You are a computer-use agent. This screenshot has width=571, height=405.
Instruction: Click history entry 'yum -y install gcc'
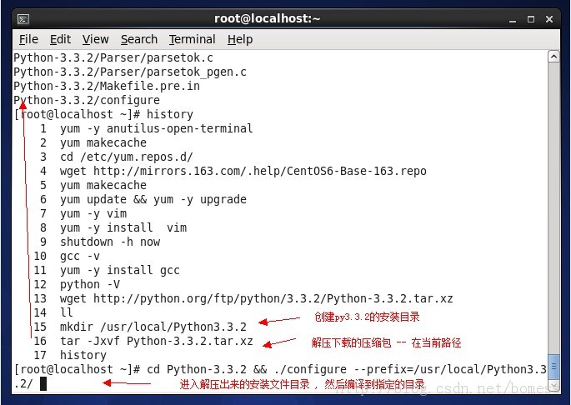pyautogui.click(x=120, y=271)
